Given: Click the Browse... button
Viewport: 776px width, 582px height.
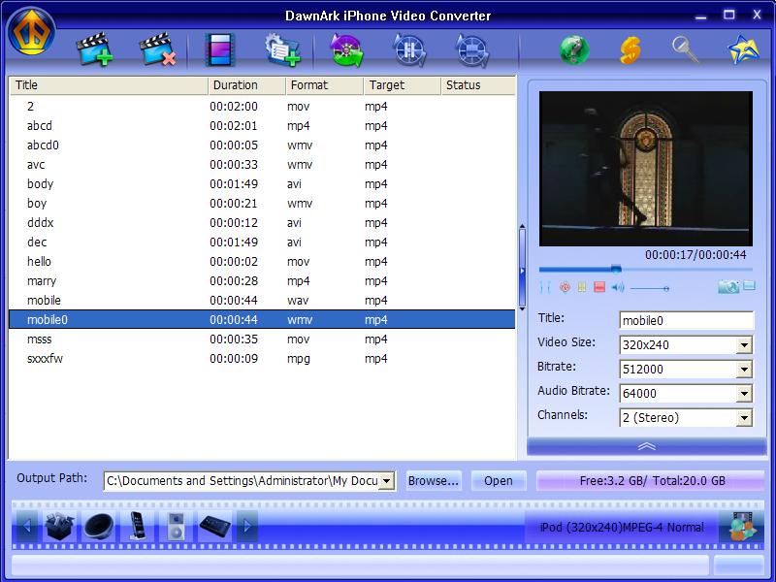Looking at the screenshot, I should click(434, 480).
